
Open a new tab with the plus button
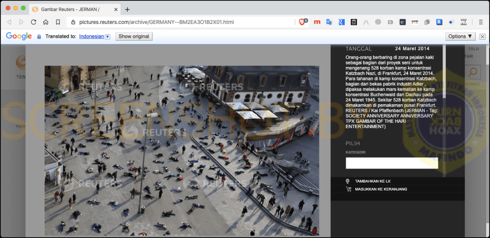(x=127, y=10)
